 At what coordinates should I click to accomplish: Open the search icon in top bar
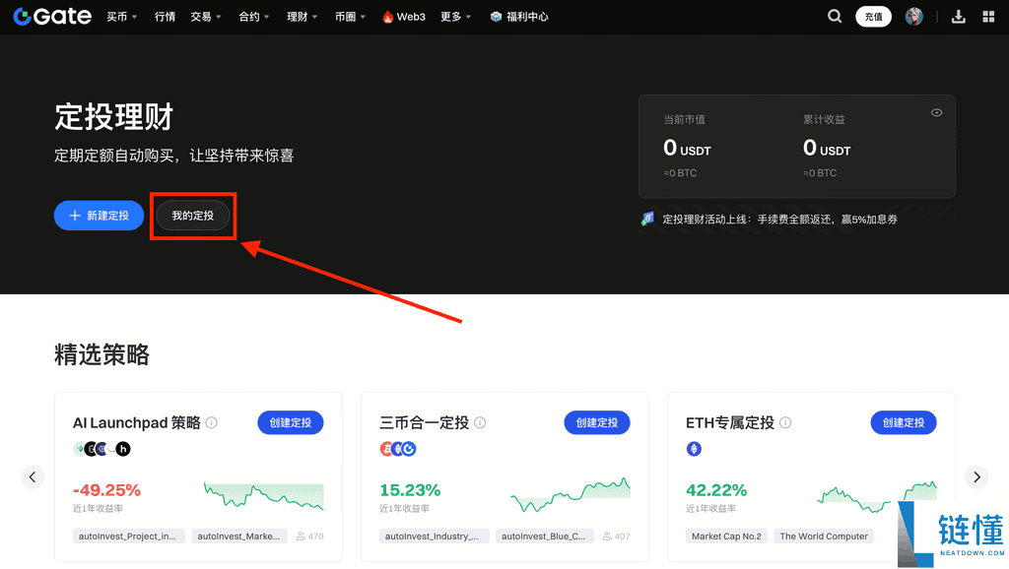coord(834,16)
